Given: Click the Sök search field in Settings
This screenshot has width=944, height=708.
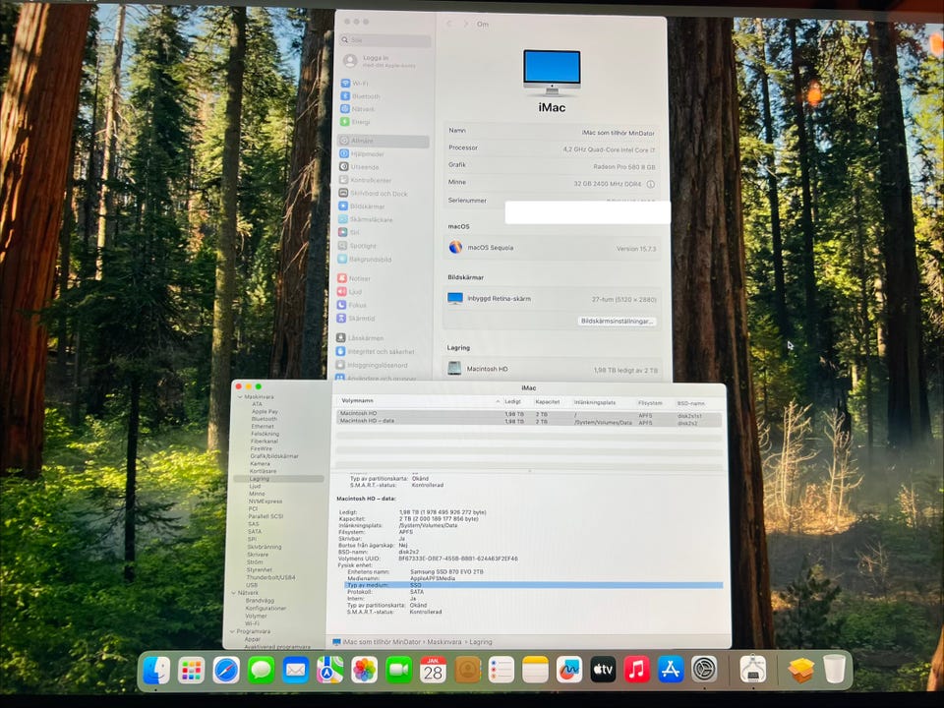Looking at the screenshot, I should coord(384,40).
